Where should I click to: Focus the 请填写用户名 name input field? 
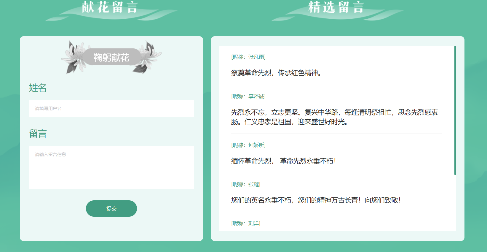111,108
